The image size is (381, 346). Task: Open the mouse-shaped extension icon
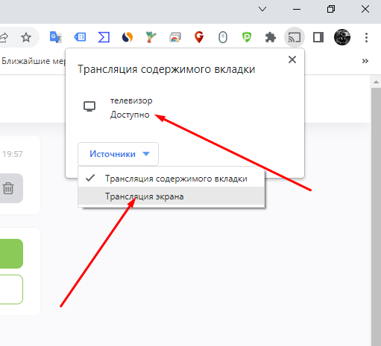(223, 37)
